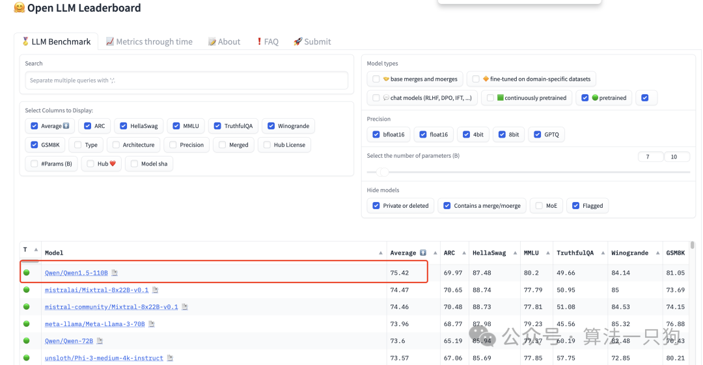
Task: Uncheck the Flagged hide option
Action: tap(575, 206)
